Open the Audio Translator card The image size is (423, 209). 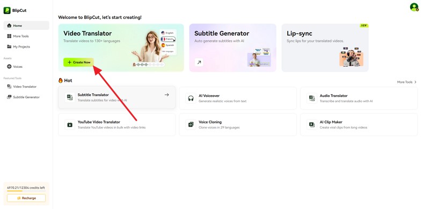pos(359,98)
